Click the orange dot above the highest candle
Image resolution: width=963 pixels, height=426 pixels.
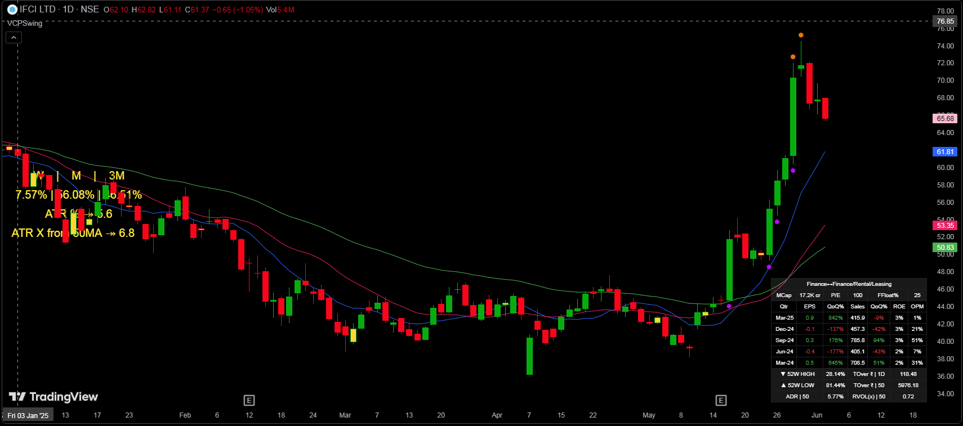click(801, 35)
